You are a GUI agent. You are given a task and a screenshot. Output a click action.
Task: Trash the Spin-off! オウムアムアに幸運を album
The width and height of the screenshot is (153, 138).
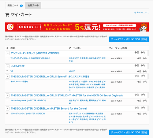pos(137,76)
